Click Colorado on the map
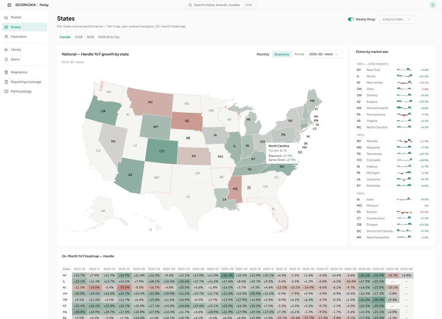This screenshot has width=442, height=319. [162, 151]
